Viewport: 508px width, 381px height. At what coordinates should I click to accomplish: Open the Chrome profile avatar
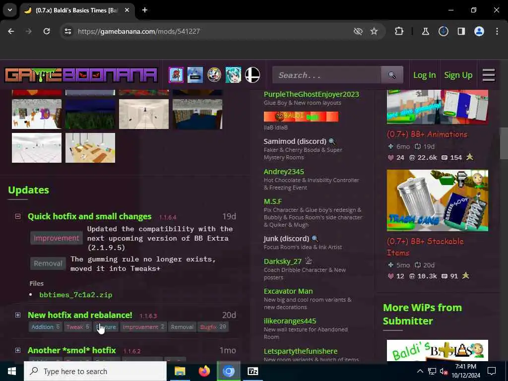[479, 31]
